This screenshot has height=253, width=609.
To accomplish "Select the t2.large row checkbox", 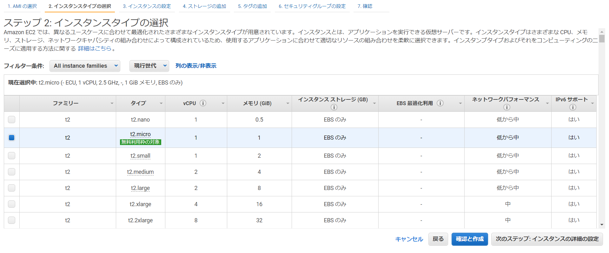I will pyautogui.click(x=12, y=188).
